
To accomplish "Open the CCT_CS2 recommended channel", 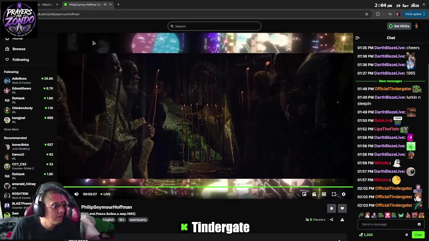I will (28, 166).
